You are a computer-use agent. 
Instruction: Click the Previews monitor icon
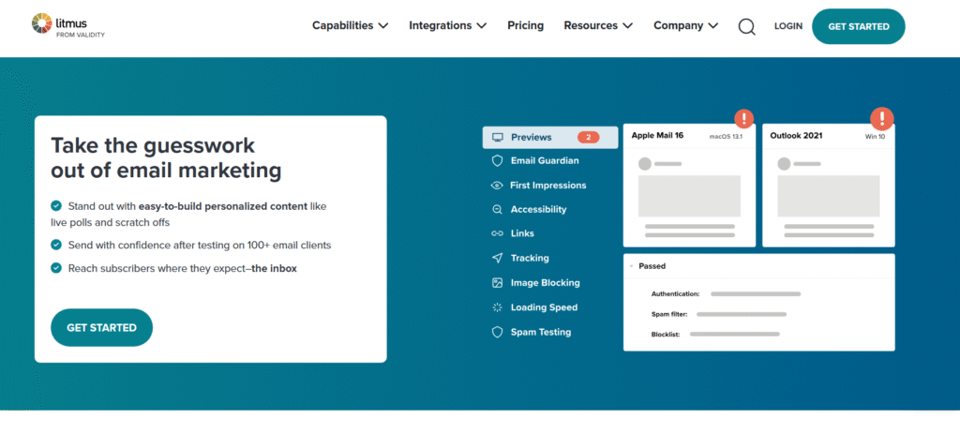498,137
